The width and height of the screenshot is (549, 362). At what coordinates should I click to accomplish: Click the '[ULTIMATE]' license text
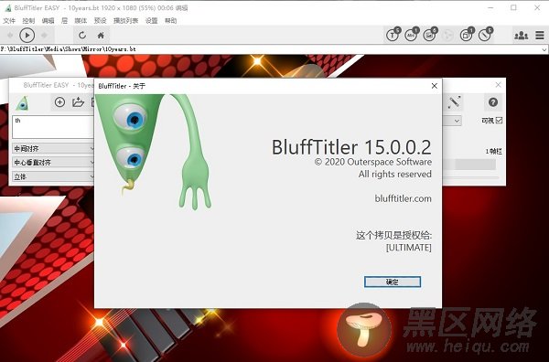(409, 248)
